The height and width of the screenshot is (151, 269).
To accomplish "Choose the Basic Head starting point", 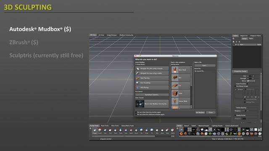I will (181, 70).
